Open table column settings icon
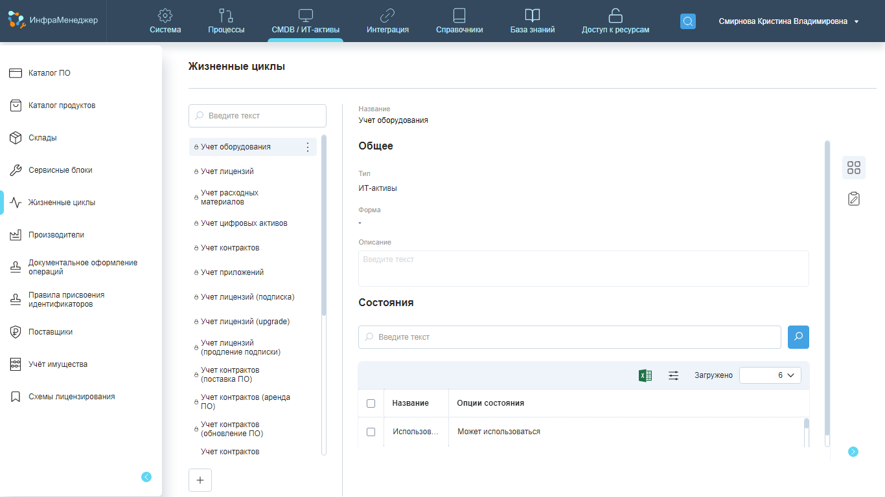Screen dimensions: 885x497 [x=674, y=375]
